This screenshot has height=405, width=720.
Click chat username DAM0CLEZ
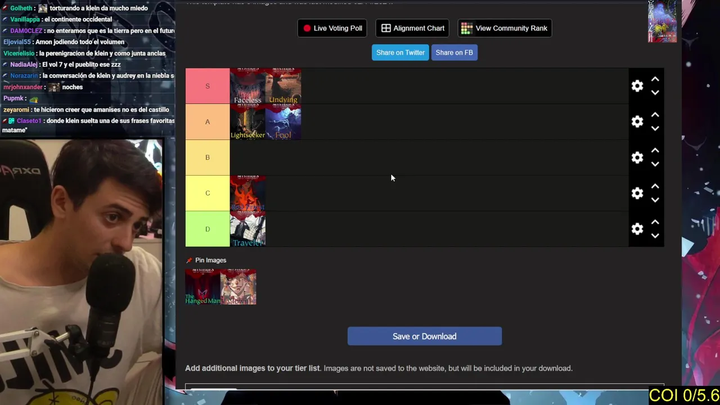tap(26, 31)
